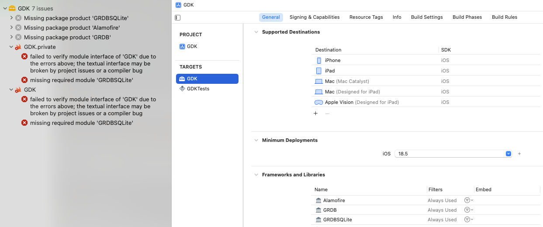The image size is (543, 227).
Task: Open the Build Rules tab
Action: pos(505,17)
